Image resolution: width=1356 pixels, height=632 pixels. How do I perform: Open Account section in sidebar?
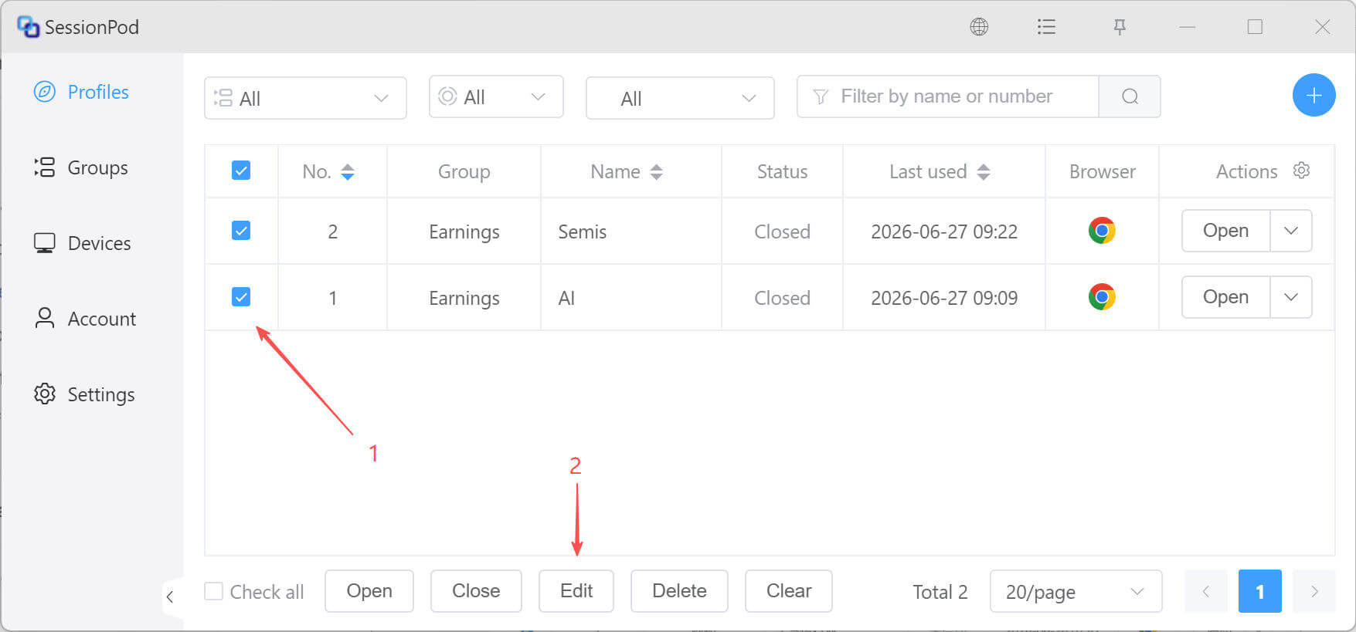click(x=85, y=319)
